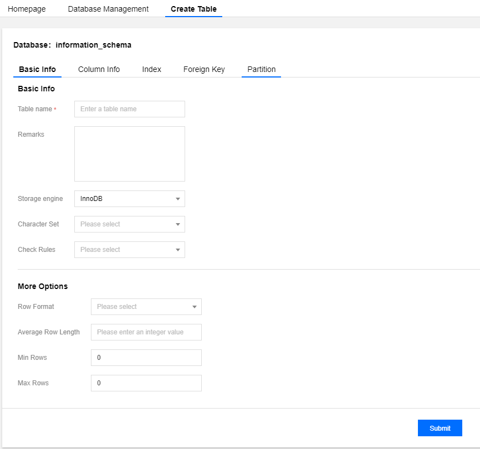480x449 pixels.
Task: Select the Min Rows input box
Action: [146, 358]
